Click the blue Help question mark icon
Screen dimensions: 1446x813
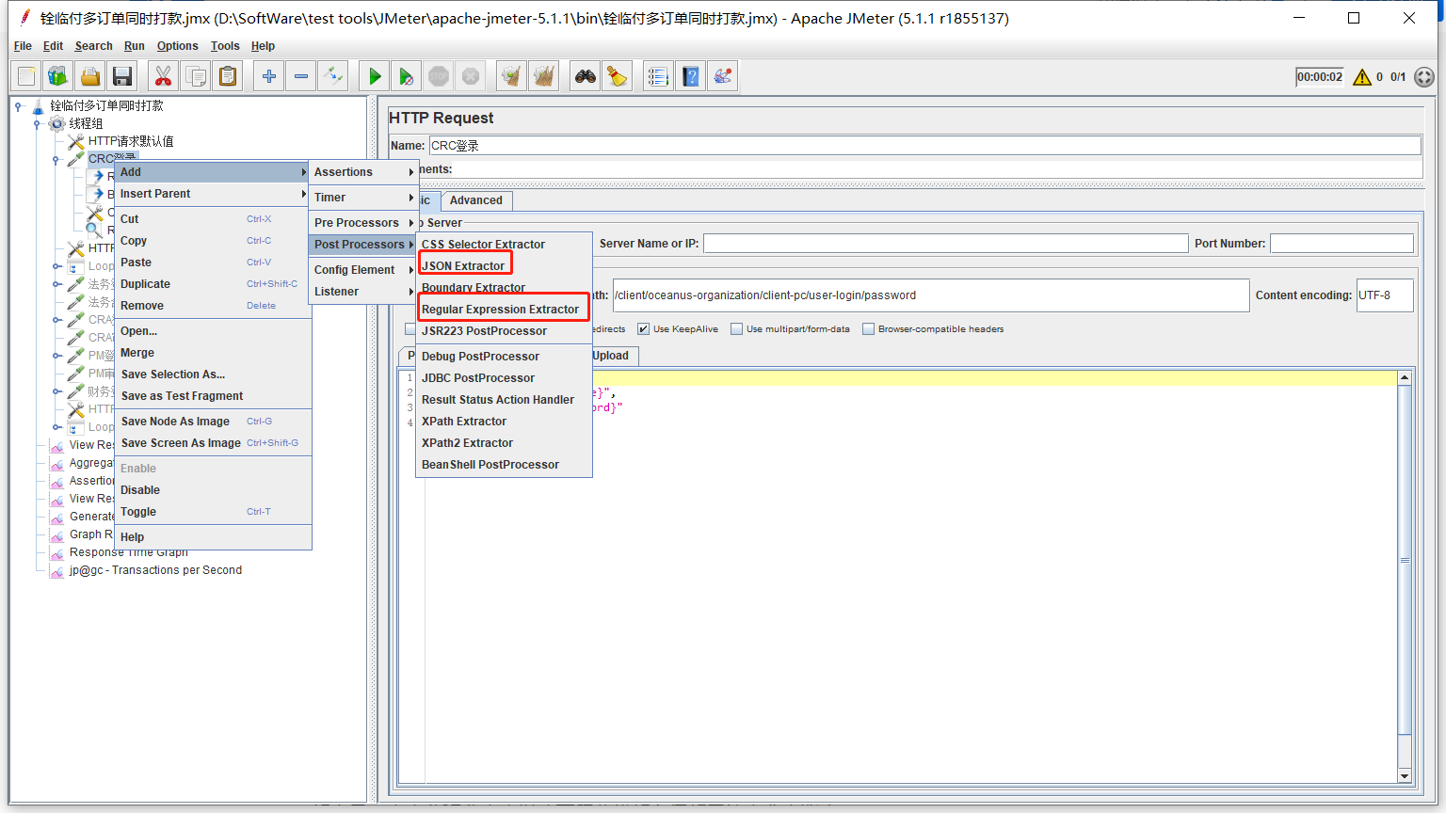tap(691, 76)
